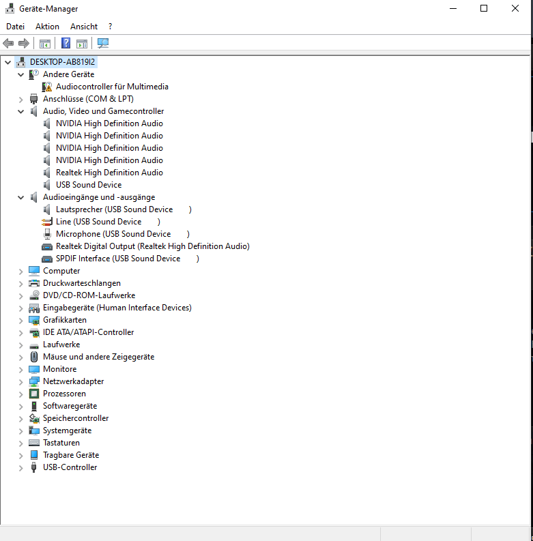Expand the Systemgeräte category

point(20,431)
